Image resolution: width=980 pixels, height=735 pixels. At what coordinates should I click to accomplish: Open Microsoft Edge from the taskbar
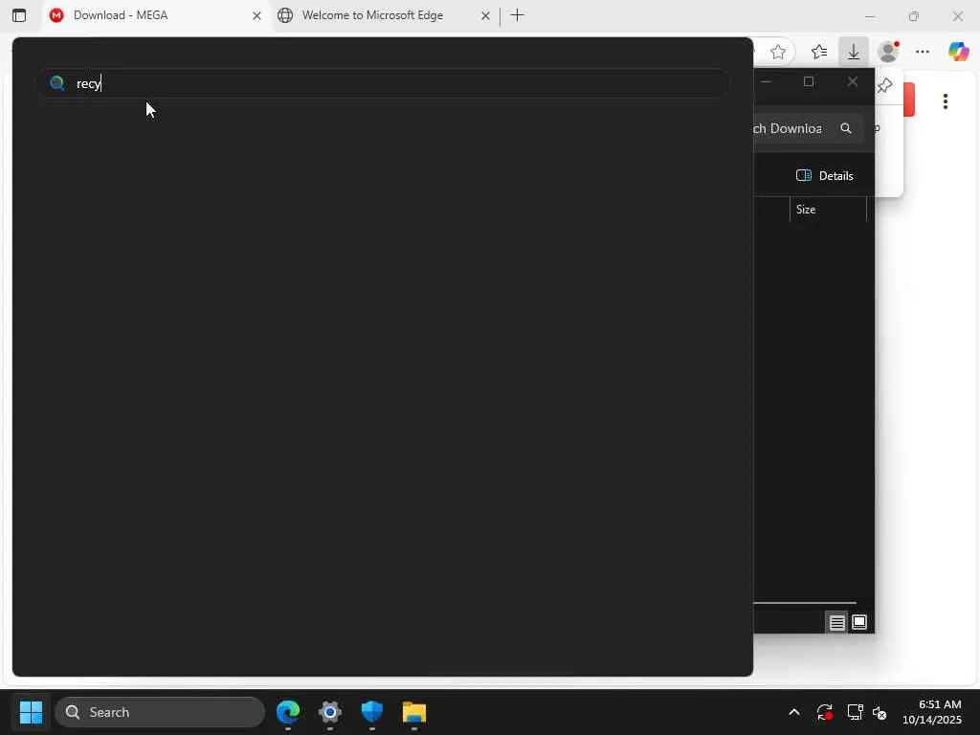288,712
